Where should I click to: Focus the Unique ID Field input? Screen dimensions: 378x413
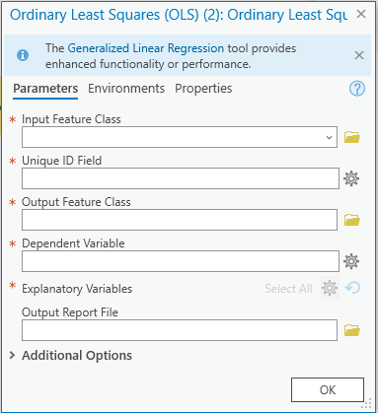pyautogui.click(x=181, y=178)
